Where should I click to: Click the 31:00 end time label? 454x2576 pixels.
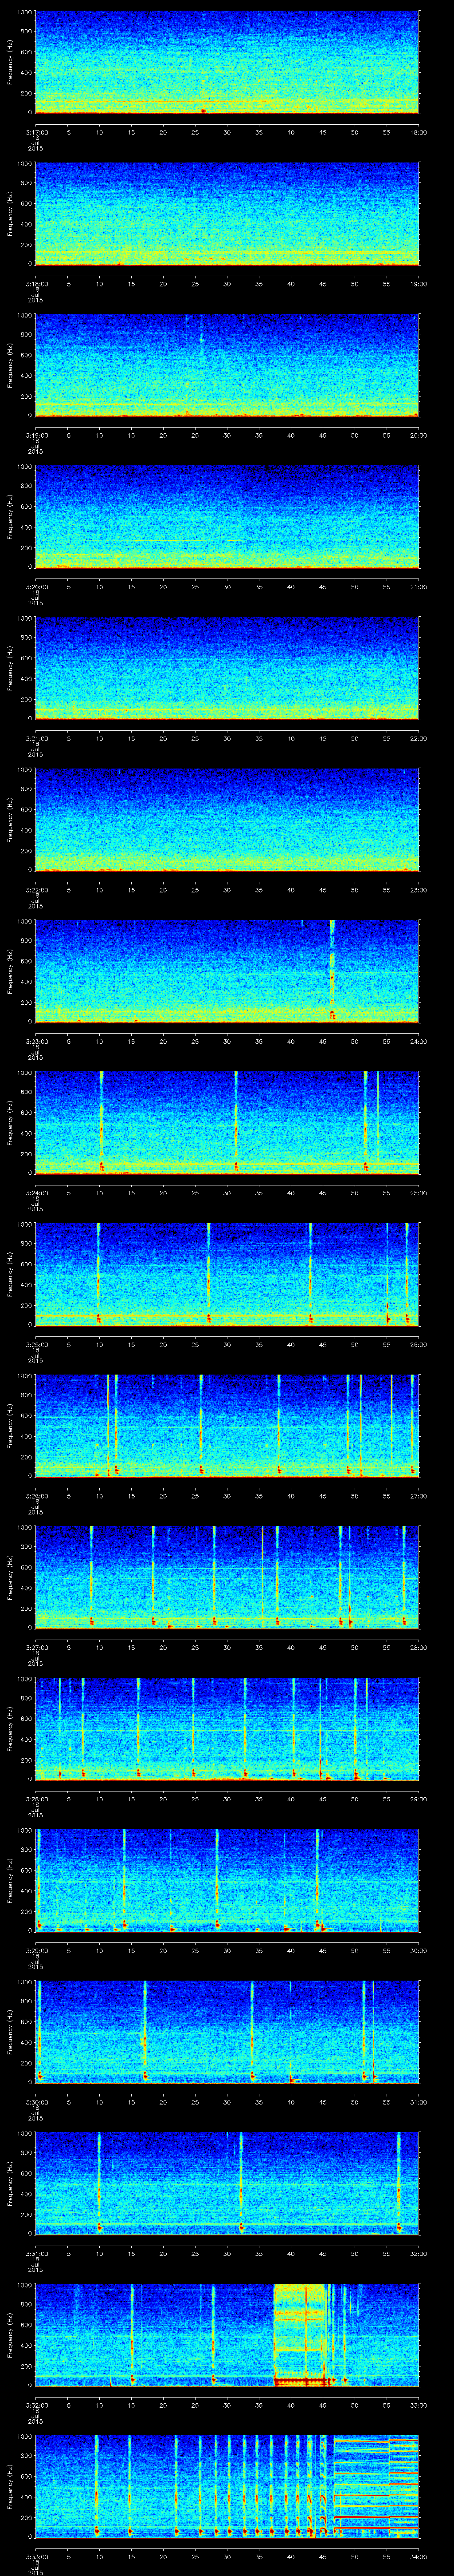(x=418, y=2102)
